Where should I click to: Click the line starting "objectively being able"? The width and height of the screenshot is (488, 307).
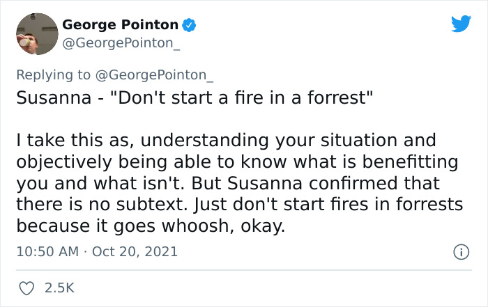pos(237,163)
